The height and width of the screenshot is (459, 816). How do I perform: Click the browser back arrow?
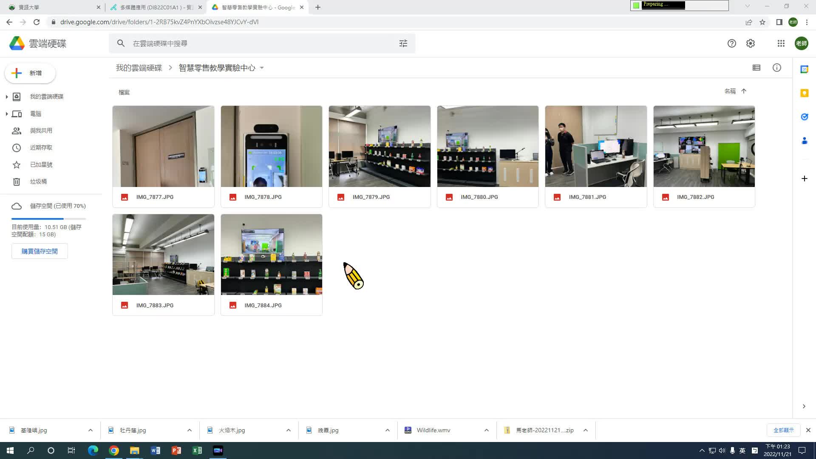coord(9,22)
